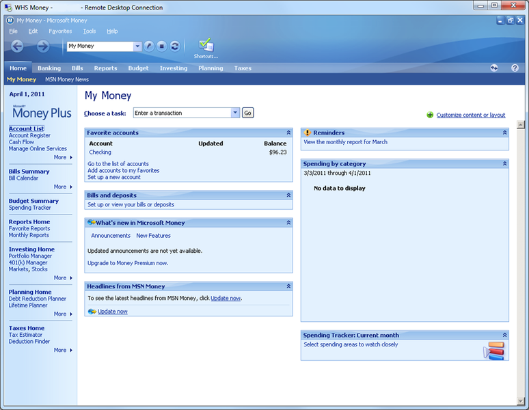The height and width of the screenshot is (410, 529).
Task: Stop loading with the Stop icon
Action: [161, 46]
